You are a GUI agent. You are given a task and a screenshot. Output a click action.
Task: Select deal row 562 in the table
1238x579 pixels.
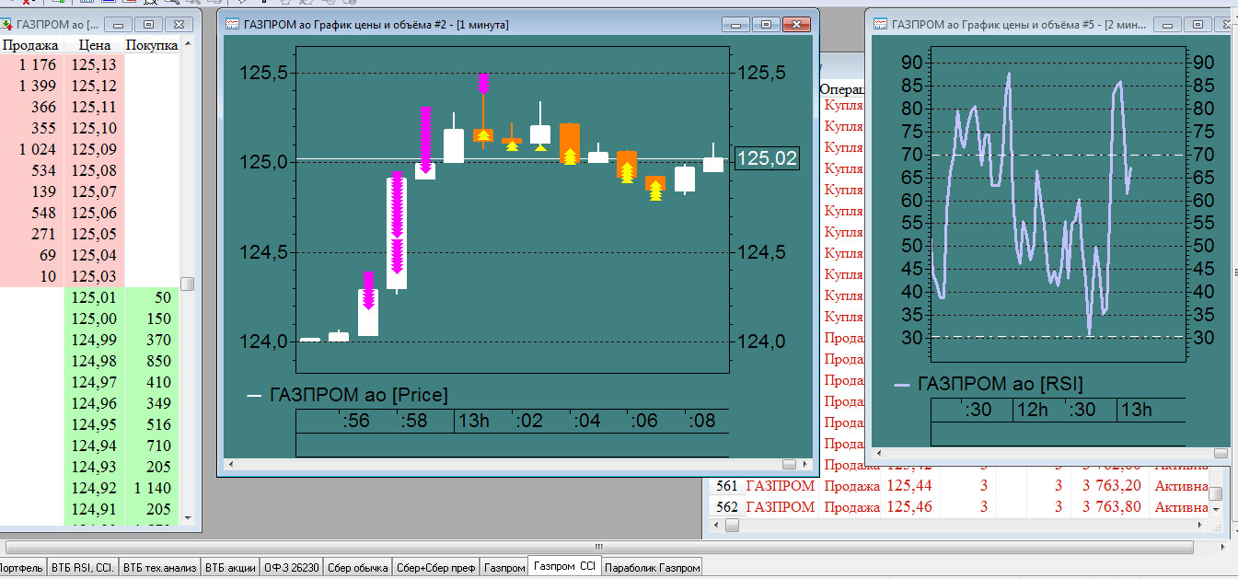point(957,507)
